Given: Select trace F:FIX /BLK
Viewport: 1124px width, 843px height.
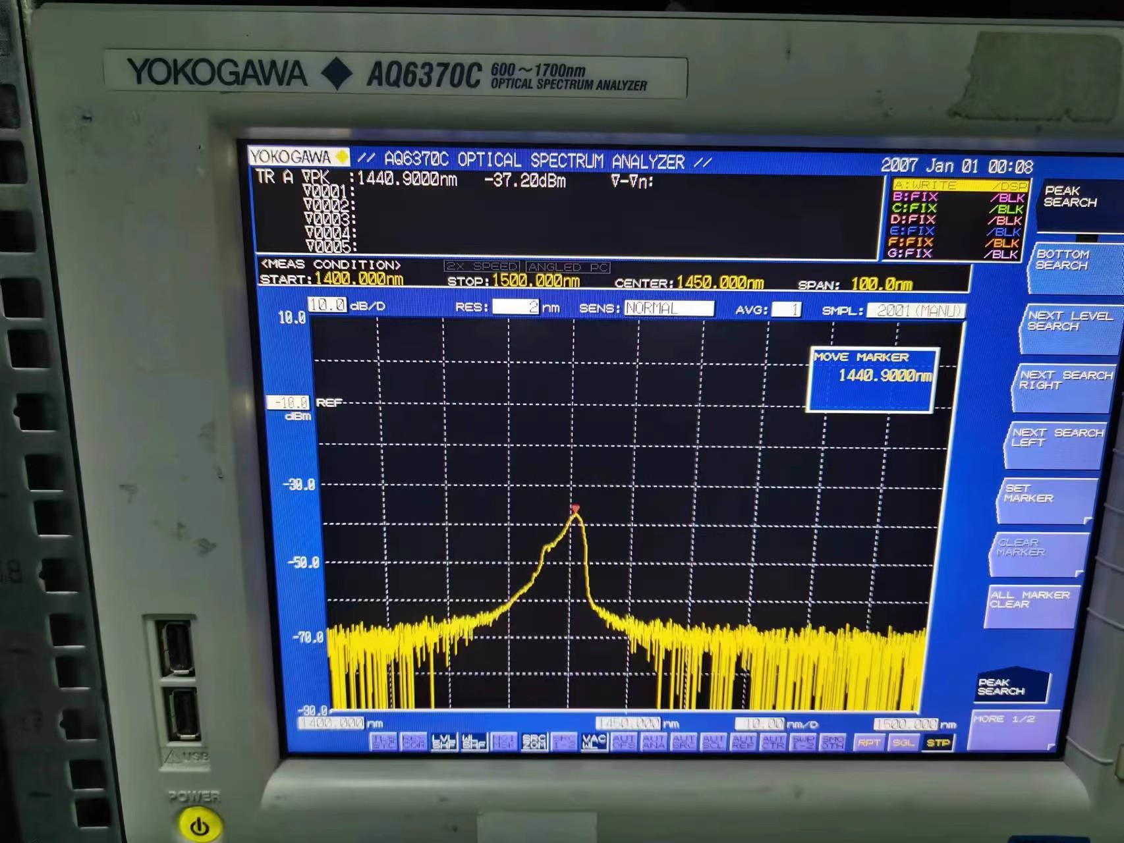Looking at the screenshot, I should click(x=954, y=242).
